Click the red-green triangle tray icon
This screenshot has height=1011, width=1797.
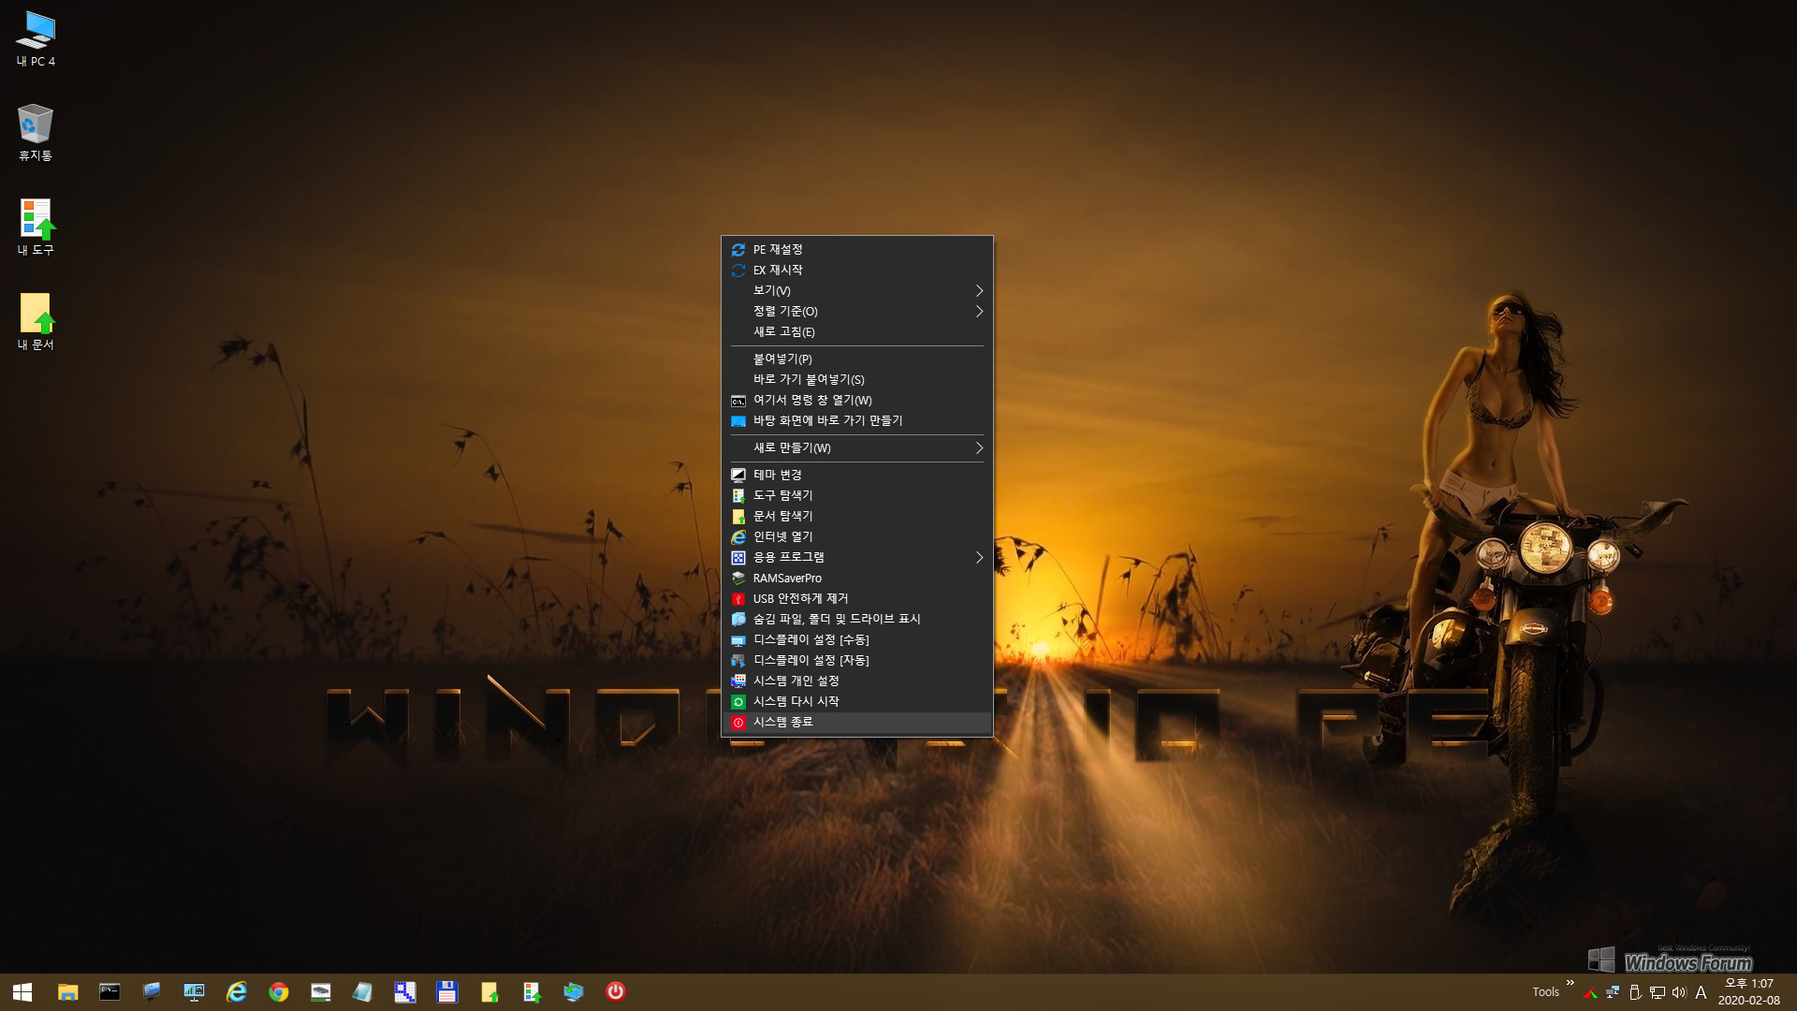[x=1589, y=992]
